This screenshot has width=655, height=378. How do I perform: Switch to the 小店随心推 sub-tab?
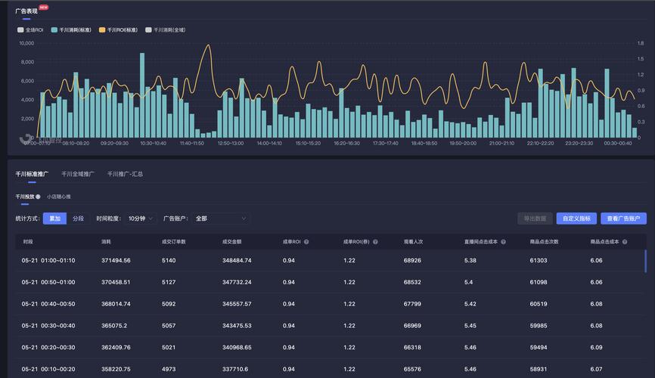coord(59,197)
